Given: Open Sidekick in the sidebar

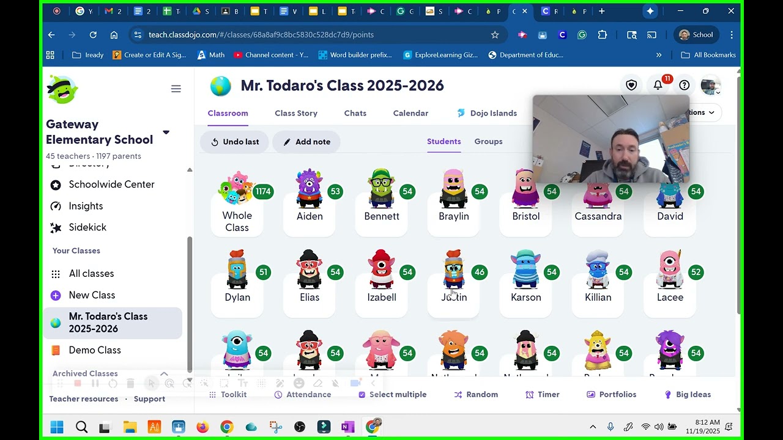Looking at the screenshot, I should pyautogui.click(x=87, y=227).
